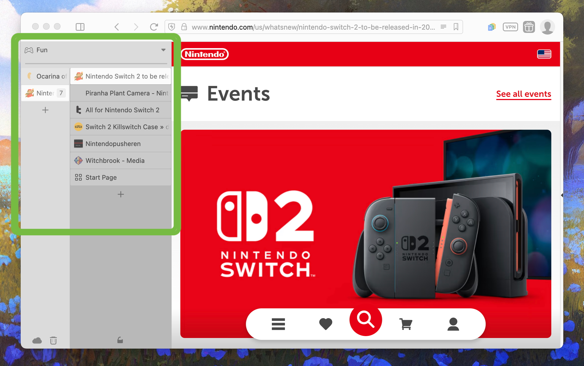Toggle the tab sidebar panel button
The image size is (584, 366).
(x=80, y=27)
